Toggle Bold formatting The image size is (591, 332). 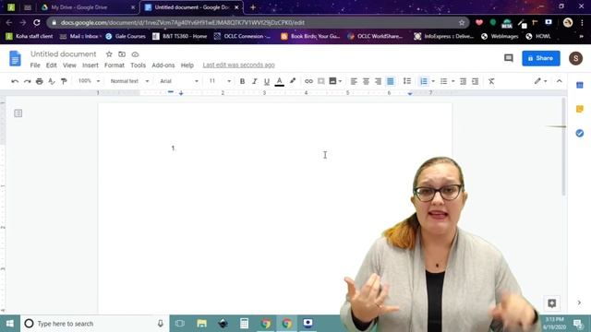[242, 81]
